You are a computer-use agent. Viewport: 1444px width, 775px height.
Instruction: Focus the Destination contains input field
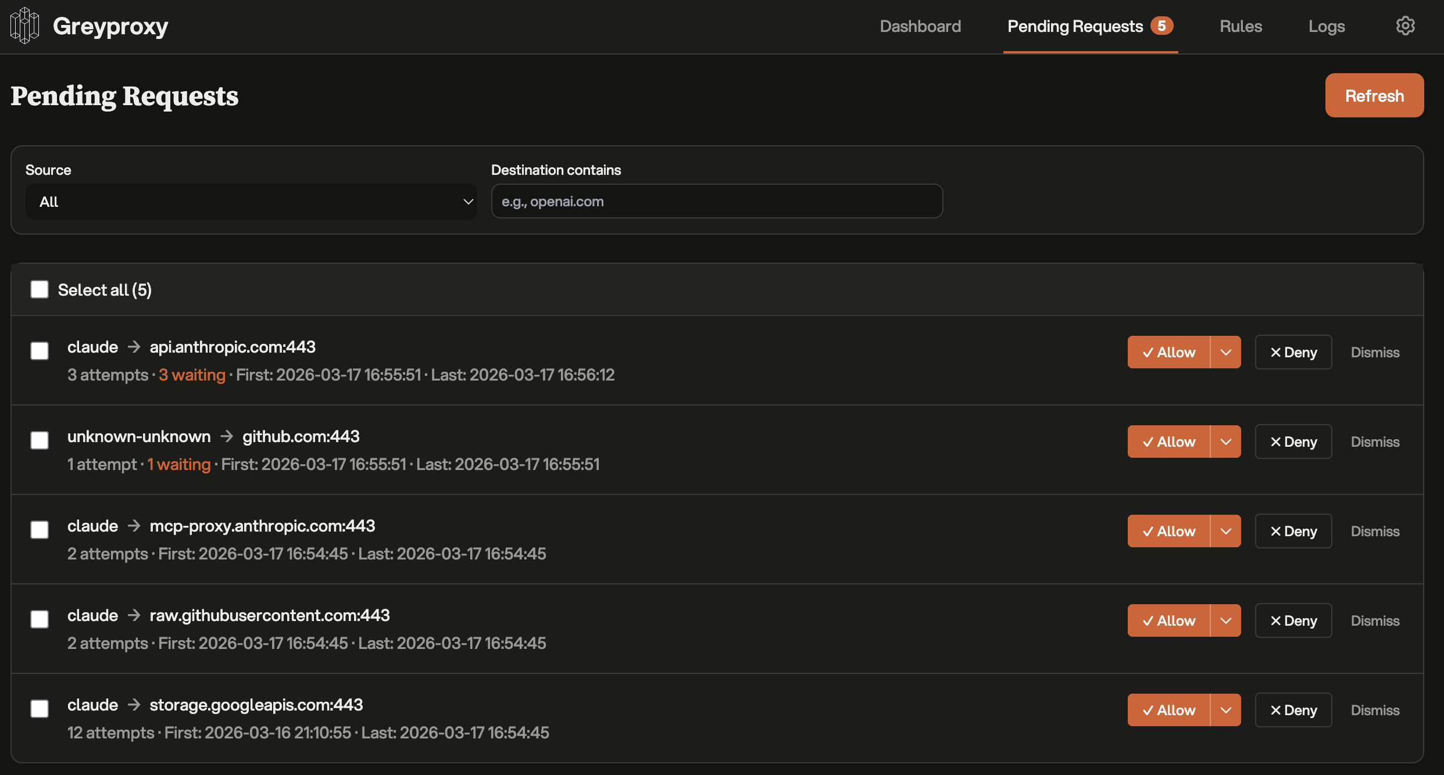(x=716, y=202)
